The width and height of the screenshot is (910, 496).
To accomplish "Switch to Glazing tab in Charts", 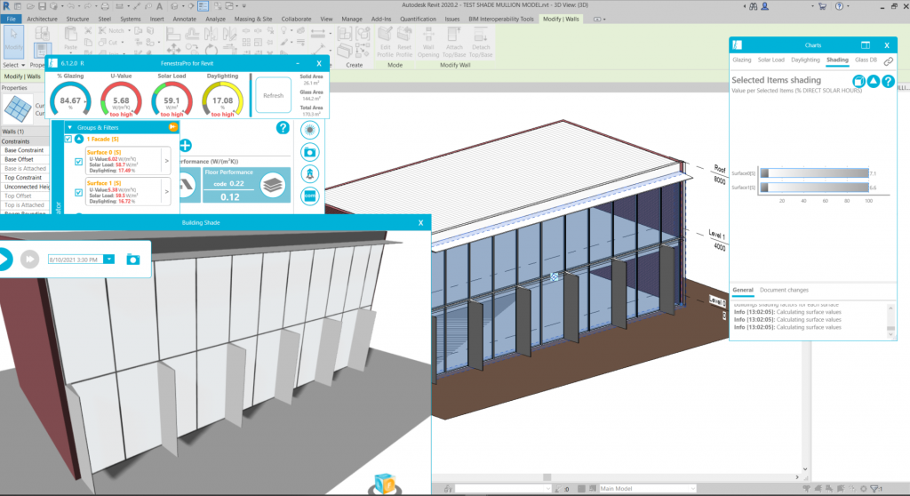I will (x=742, y=60).
